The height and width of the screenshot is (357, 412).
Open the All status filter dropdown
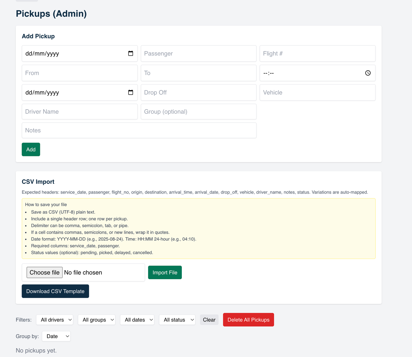(177, 320)
